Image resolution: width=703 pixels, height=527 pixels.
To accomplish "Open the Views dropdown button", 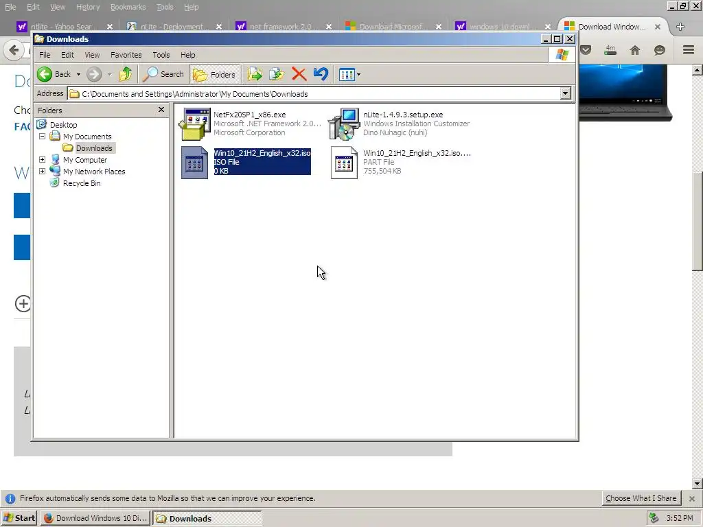I will coord(349,74).
